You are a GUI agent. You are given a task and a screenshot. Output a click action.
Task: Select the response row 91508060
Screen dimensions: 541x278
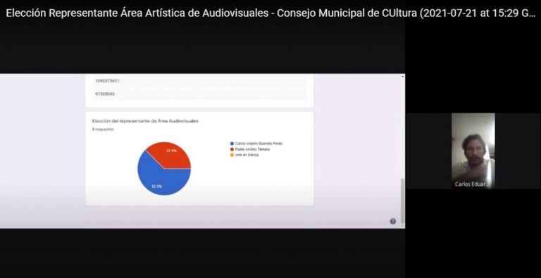[200, 94]
